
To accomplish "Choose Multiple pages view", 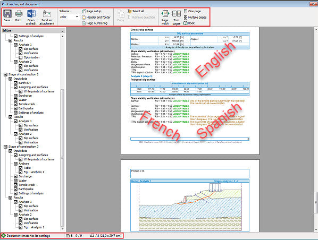I will pyautogui.click(x=195, y=18).
